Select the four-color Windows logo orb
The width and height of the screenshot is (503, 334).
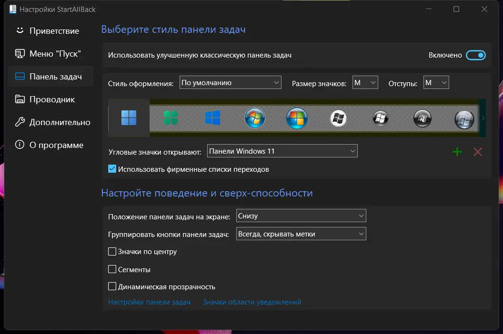pos(297,118)
